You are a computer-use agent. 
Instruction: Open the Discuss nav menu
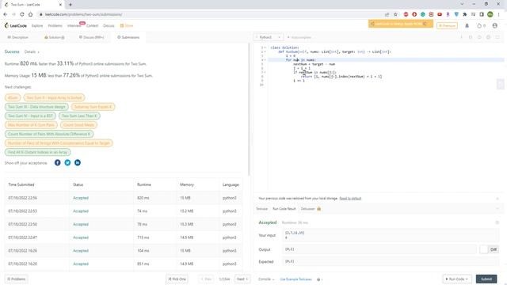109,25
